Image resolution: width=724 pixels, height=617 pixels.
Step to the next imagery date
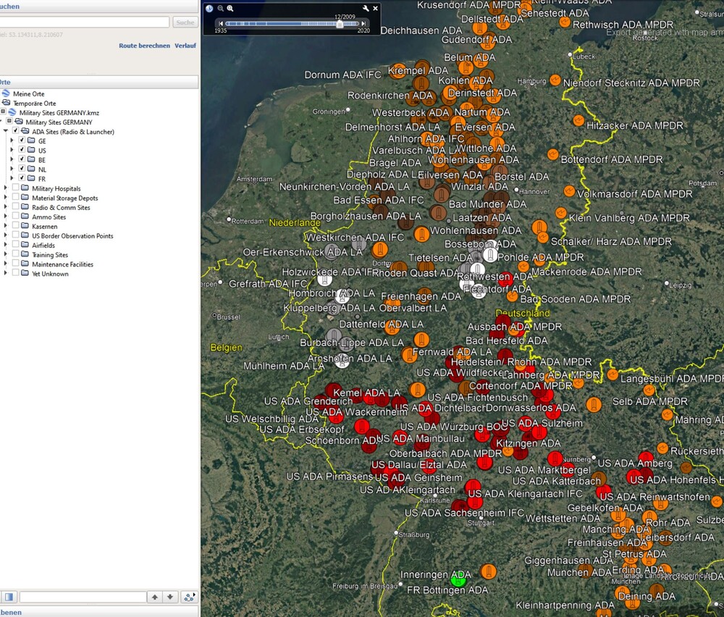(363, 24)
